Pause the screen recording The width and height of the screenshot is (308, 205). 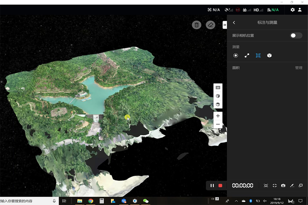[x=212, y=185]
